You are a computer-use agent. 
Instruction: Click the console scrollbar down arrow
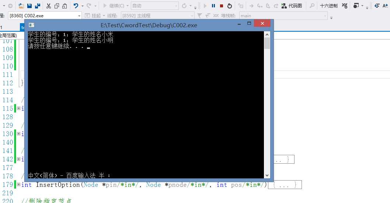coord(267,175)
